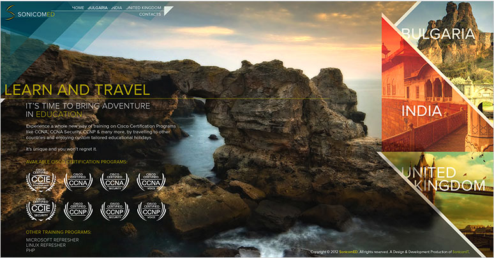The image size is (494, 258).
Task: Click the CCIE Routing and Switching badge
Action: 41,181
